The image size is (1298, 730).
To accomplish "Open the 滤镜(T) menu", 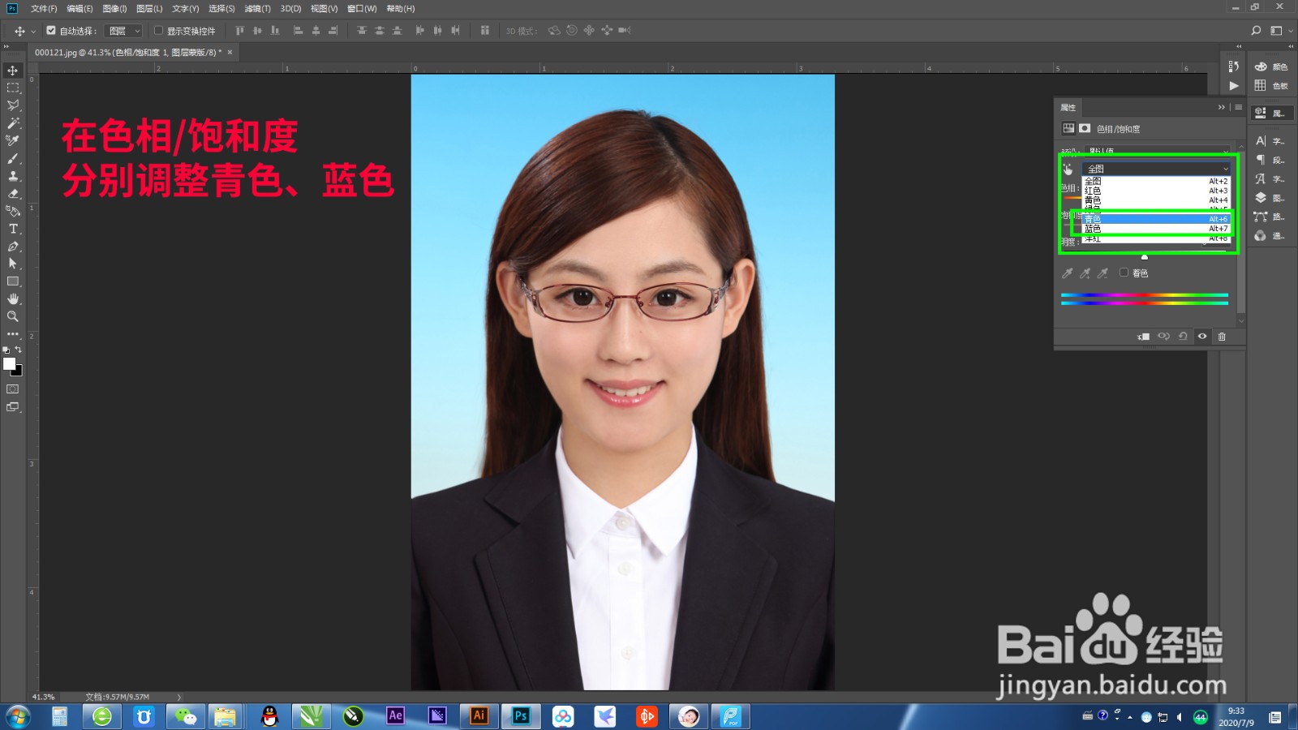I will coord(257,8).
